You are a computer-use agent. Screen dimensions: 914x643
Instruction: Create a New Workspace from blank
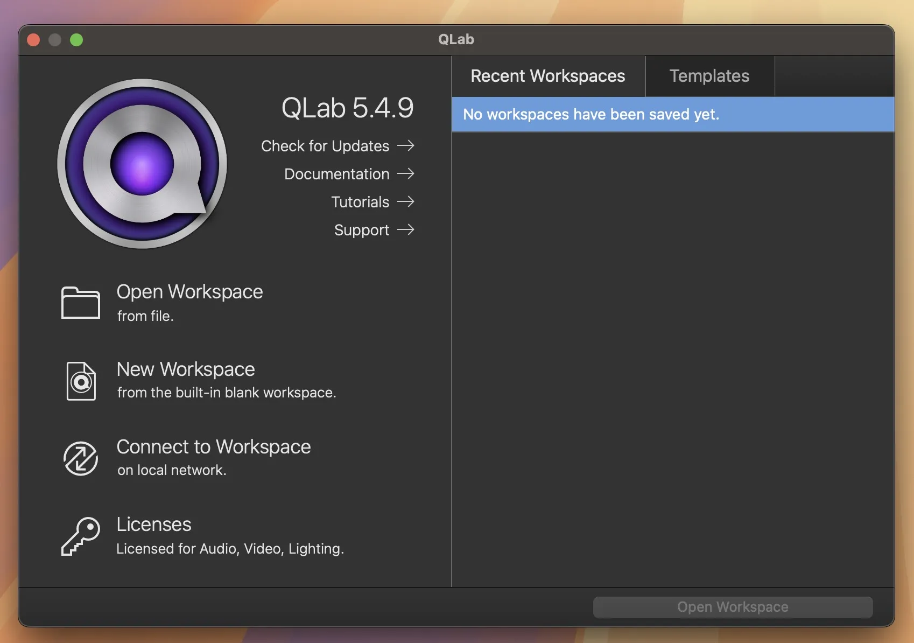pyautogui.click(x=186, y=369)
